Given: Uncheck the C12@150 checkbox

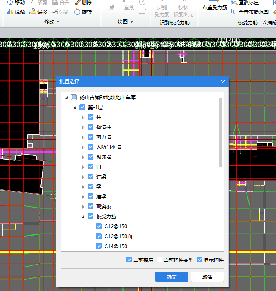Looking at the screenshot, I should 99,226.
